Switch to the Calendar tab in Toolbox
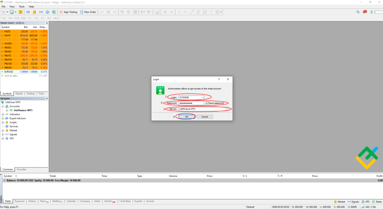The width and height of the screenshot is (383, 209). coord(71,201)
